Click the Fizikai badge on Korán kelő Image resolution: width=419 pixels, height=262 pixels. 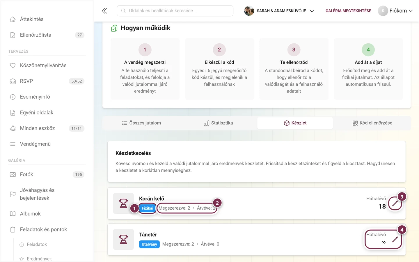147,208
